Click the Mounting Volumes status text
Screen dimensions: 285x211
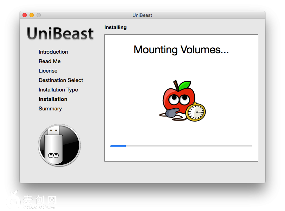click(181, 50)
